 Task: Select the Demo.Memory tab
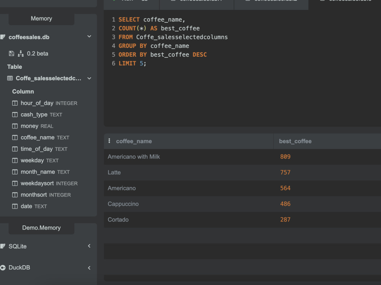41,228
